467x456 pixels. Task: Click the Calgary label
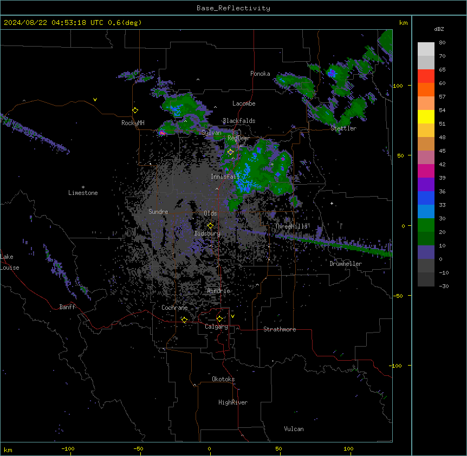[x=216, y=327]
